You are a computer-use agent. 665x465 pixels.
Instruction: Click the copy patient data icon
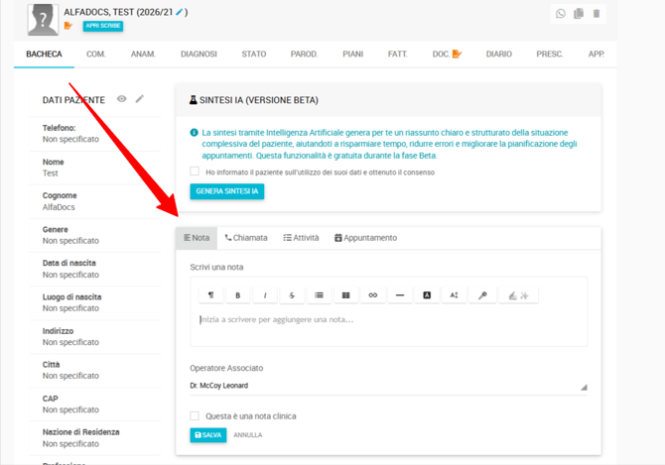(x=579, y=14)
